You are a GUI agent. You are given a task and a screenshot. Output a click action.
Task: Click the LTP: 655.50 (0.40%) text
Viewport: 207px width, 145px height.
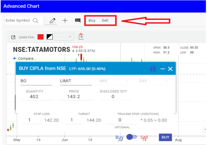pyautogui.click(x=87, y=69)
